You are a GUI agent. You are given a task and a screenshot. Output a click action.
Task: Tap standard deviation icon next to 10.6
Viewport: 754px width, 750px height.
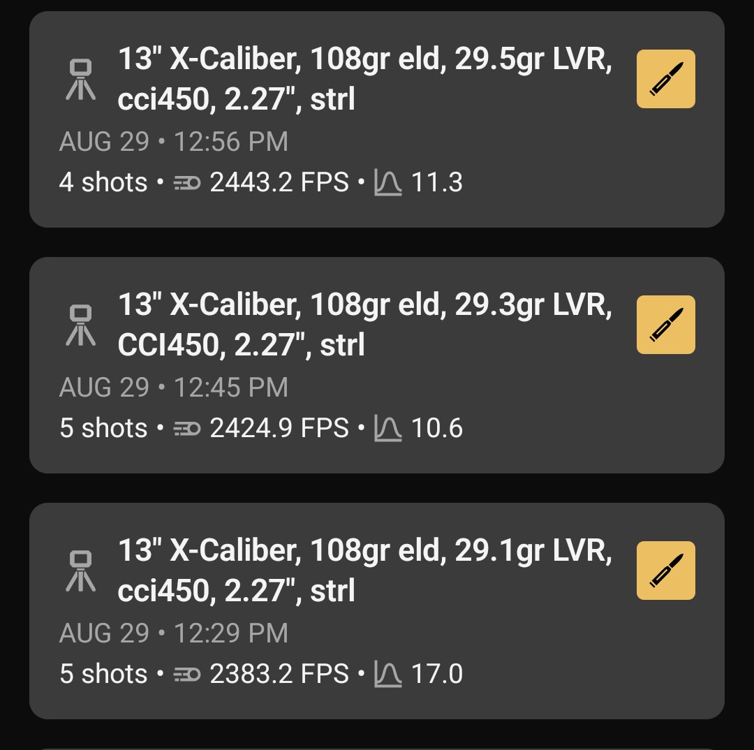pyautogui.click(x=388, y=429)
